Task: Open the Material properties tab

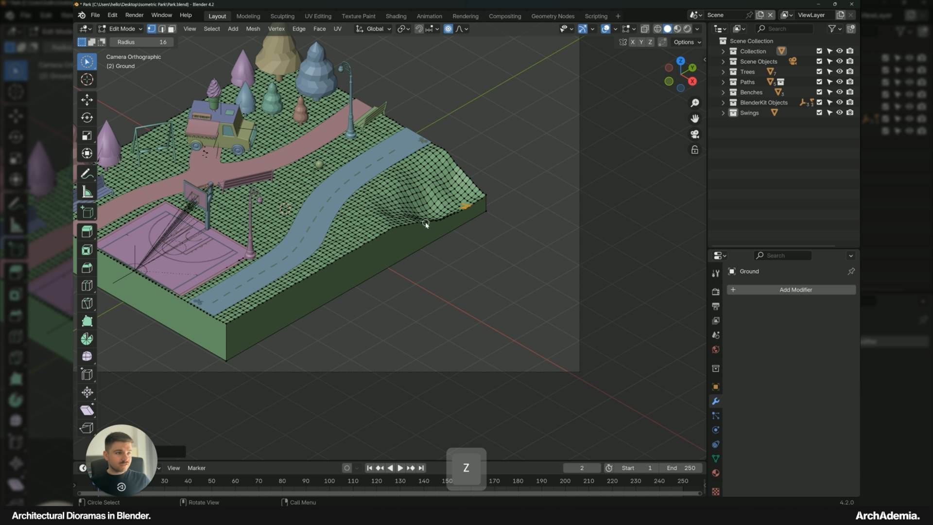Action: tap(715, 473)
